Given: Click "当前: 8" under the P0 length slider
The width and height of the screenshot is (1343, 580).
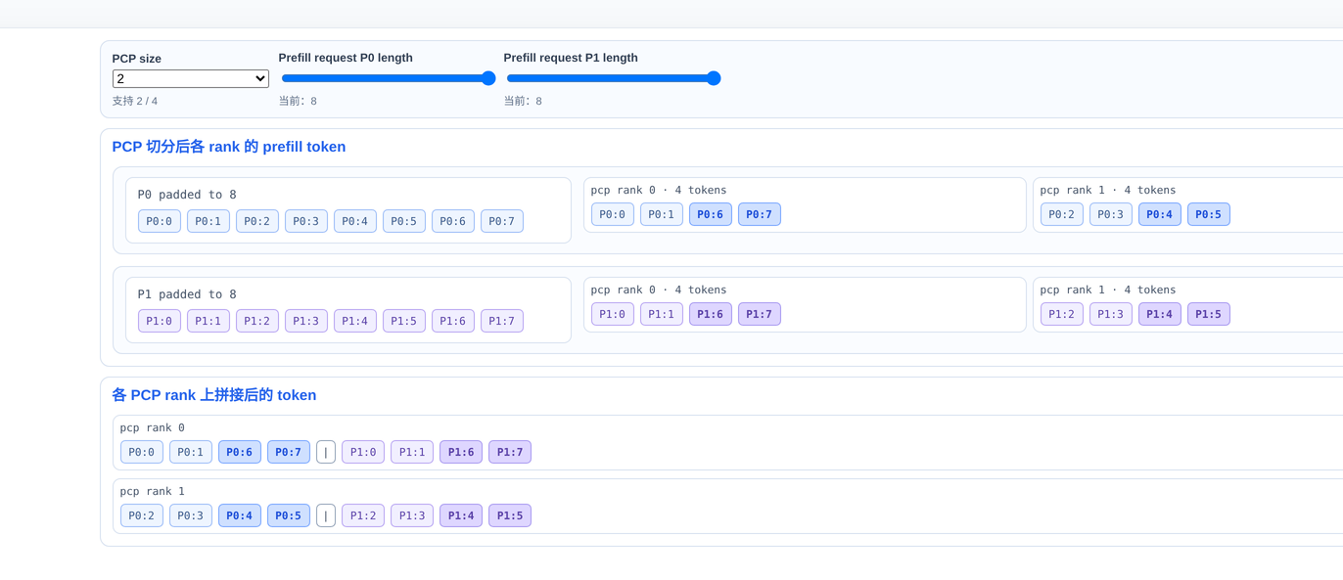Looking at the screenshot, I should [298, 101].
